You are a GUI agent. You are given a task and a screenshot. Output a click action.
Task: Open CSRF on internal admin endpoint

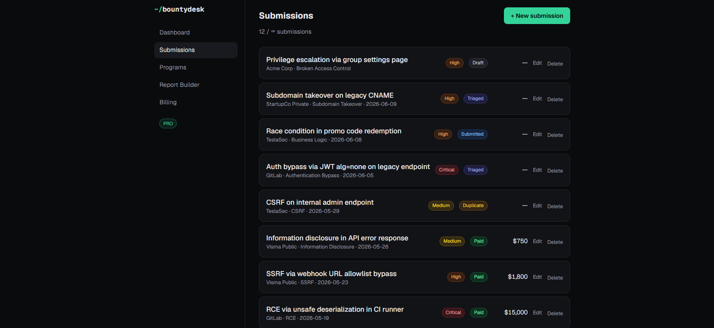click(x=320, y=202)
